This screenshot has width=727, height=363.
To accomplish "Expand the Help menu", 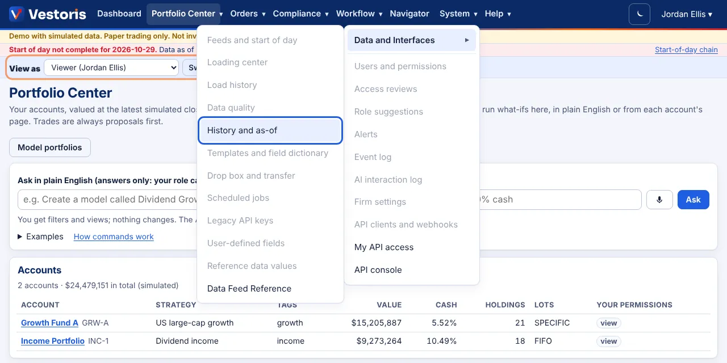I will [x=498, y=14].
